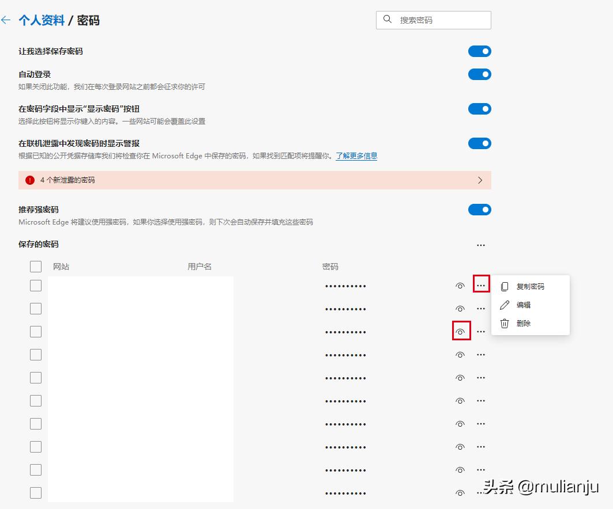Check the select-all checkbox above the password list
This screenshot has height=509, width=613.
[x=35, y=266]
